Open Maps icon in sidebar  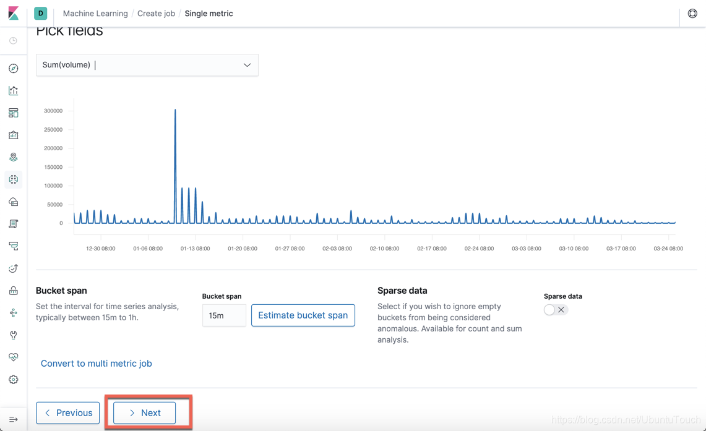point(14,157)
